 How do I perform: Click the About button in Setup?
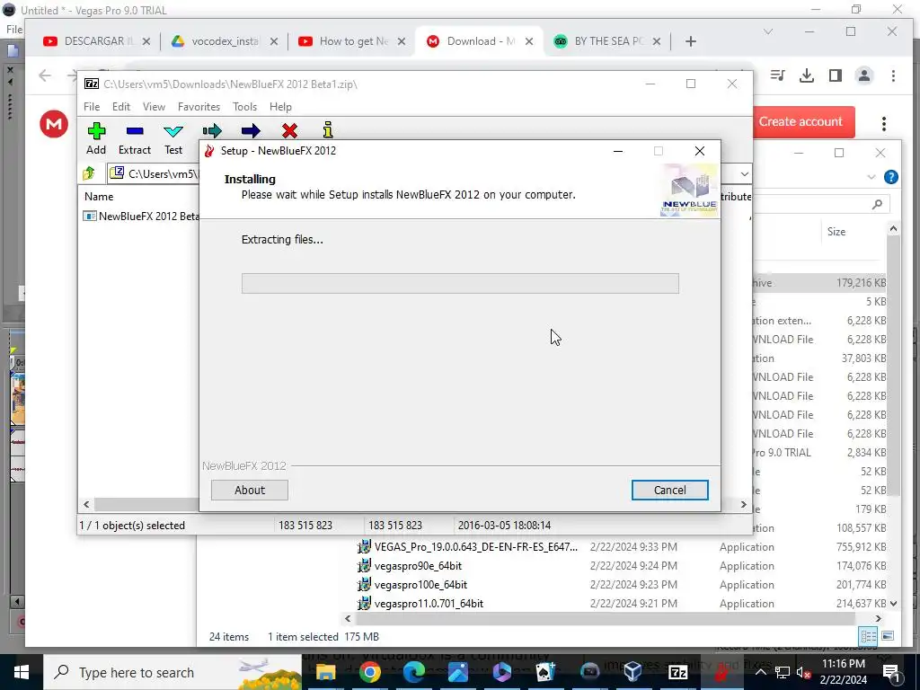click(250, 490)
